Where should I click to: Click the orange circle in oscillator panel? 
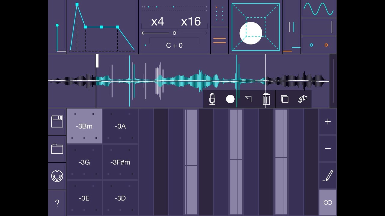326,45
